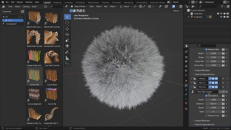Adjust the Frizz Factor value field
Image resolution: width=231 pixels, height=130 pixels.
coord(213,100)
